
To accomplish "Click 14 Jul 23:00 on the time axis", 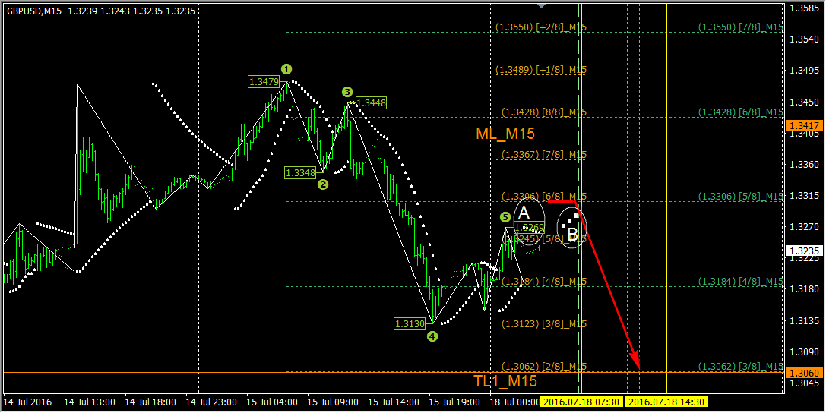I will [x=211, y=402].
